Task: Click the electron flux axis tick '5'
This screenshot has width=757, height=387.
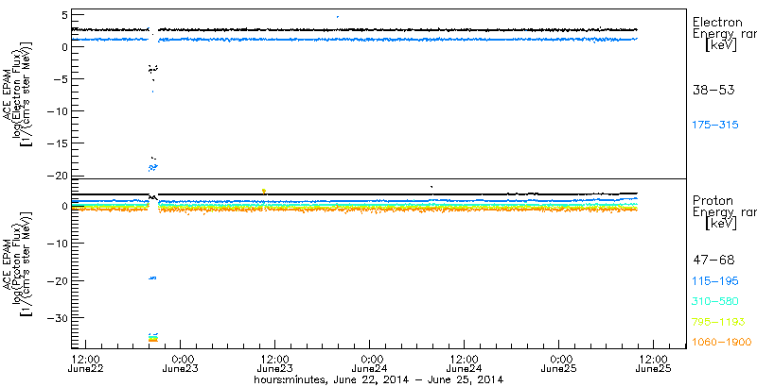Action: coord(63,15)
